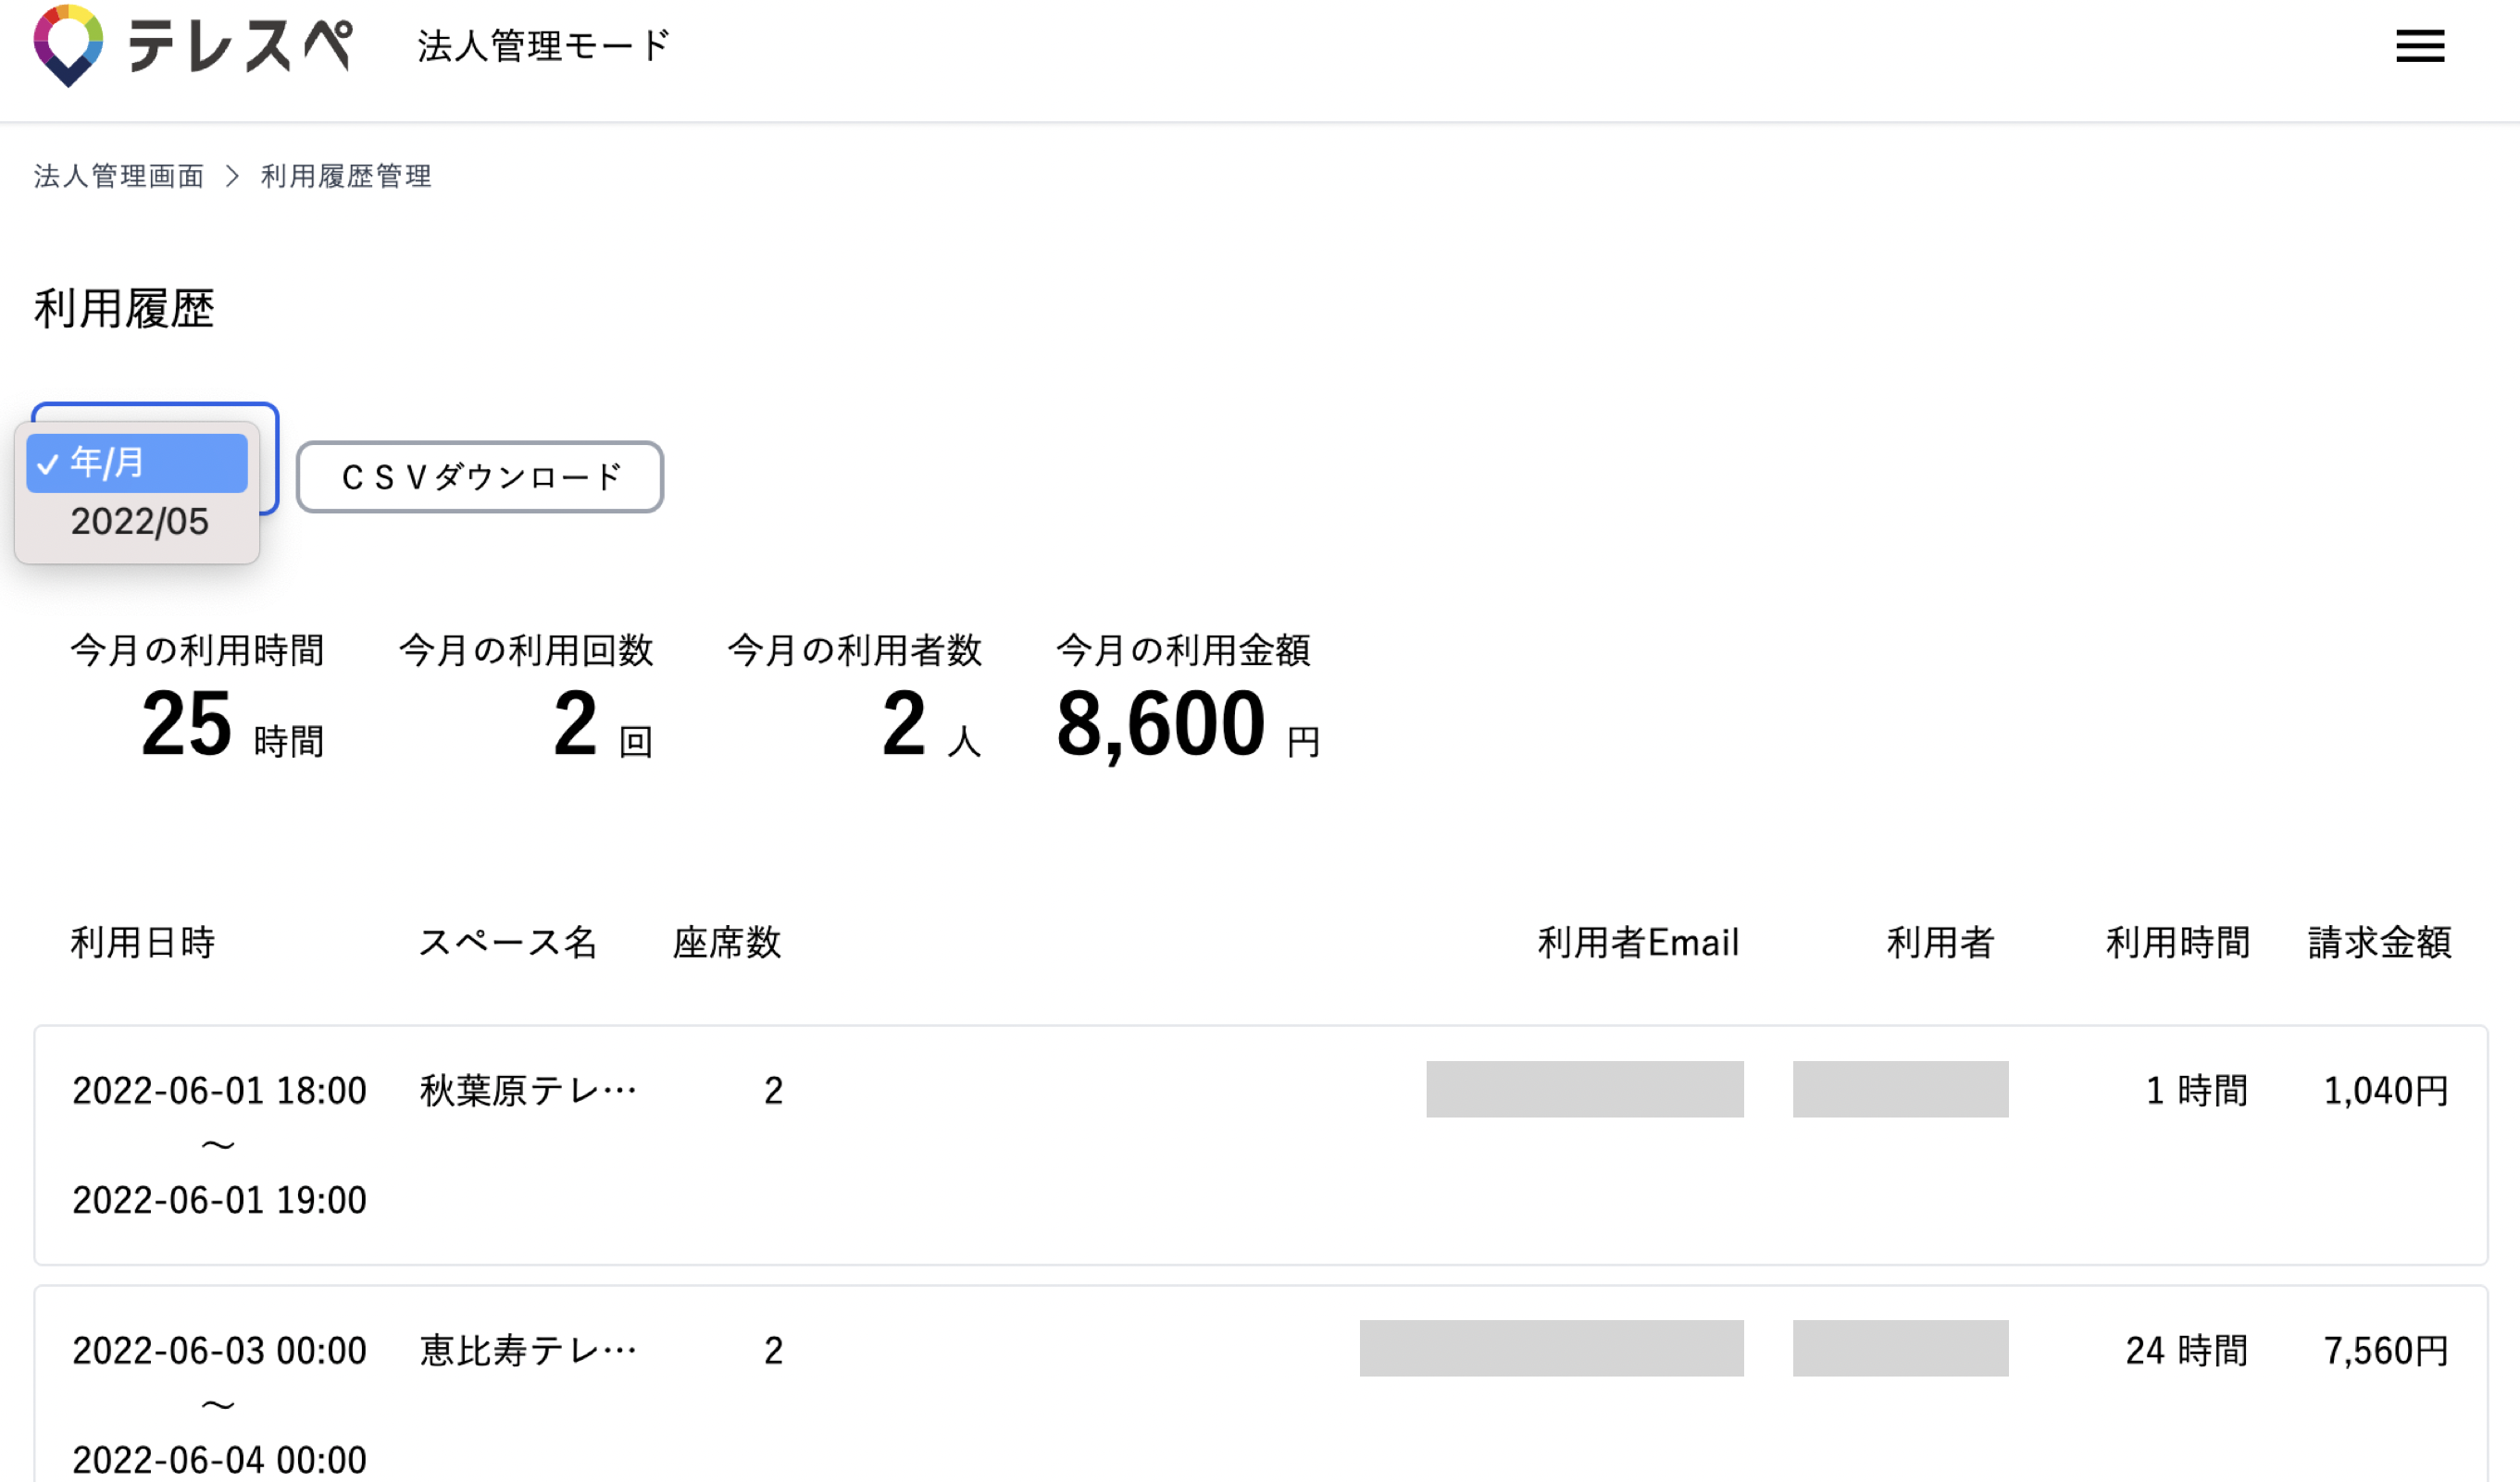Go to 法人管理画面 breadcrumb link
The width and height of the screenshot is (2520, 1482).
119,177
